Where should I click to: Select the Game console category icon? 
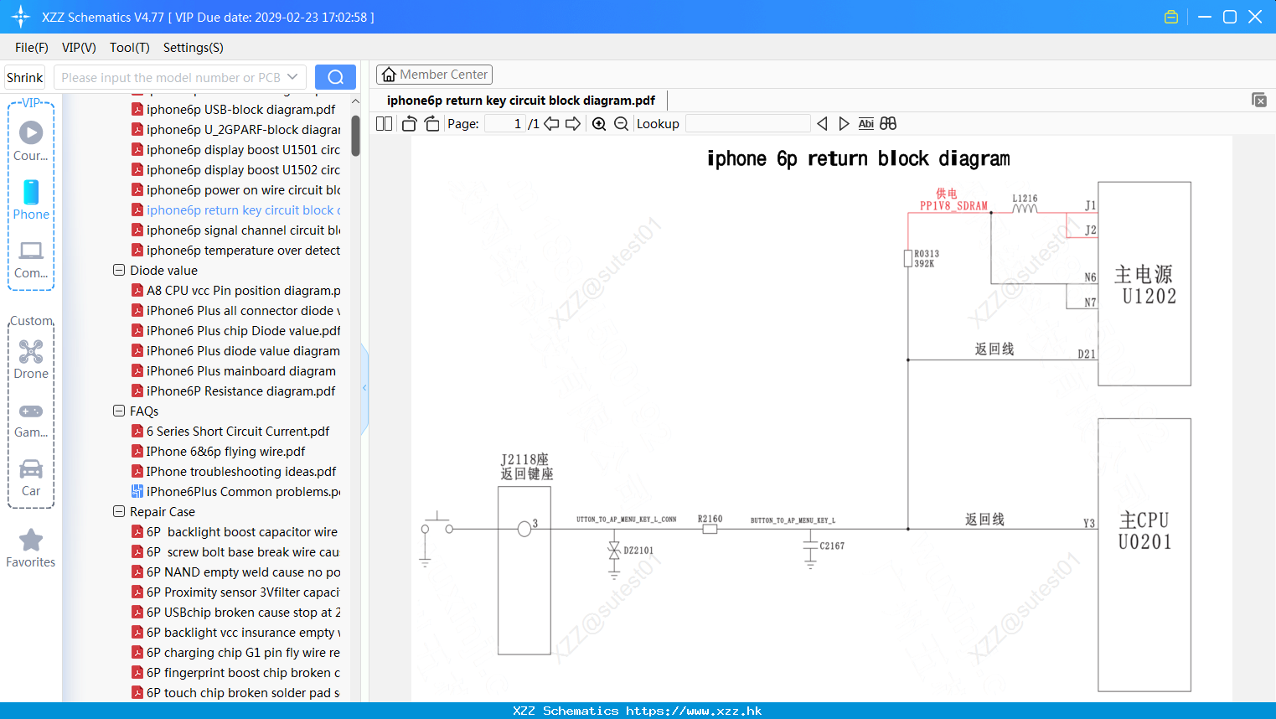31,420
